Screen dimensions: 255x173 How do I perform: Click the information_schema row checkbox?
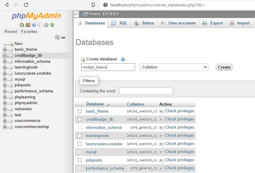(80, 127)
